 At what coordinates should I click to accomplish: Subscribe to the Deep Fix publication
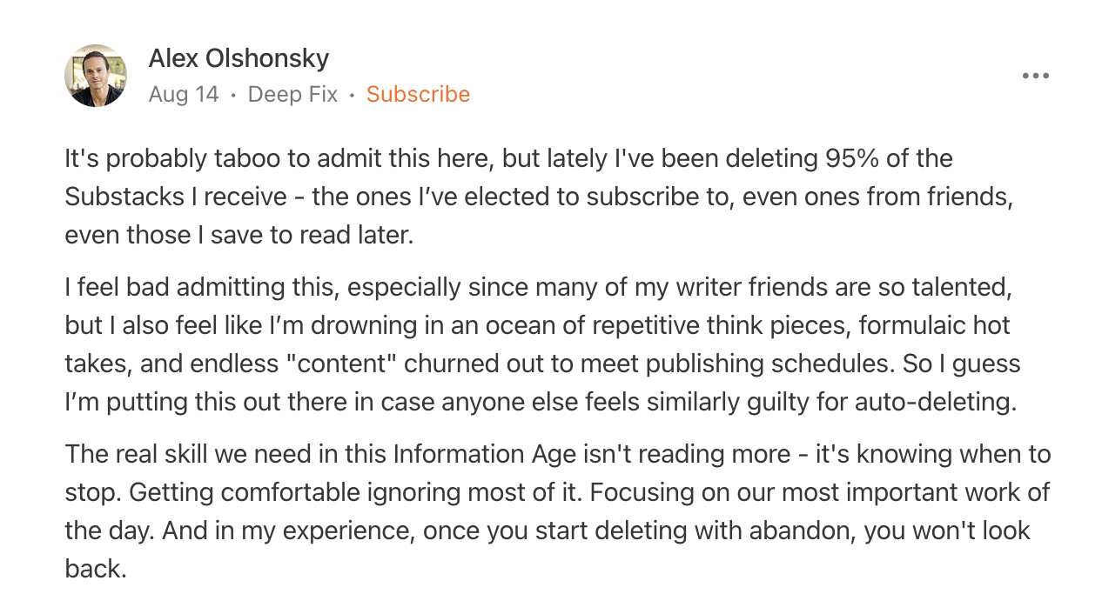[x=418, y=94]
